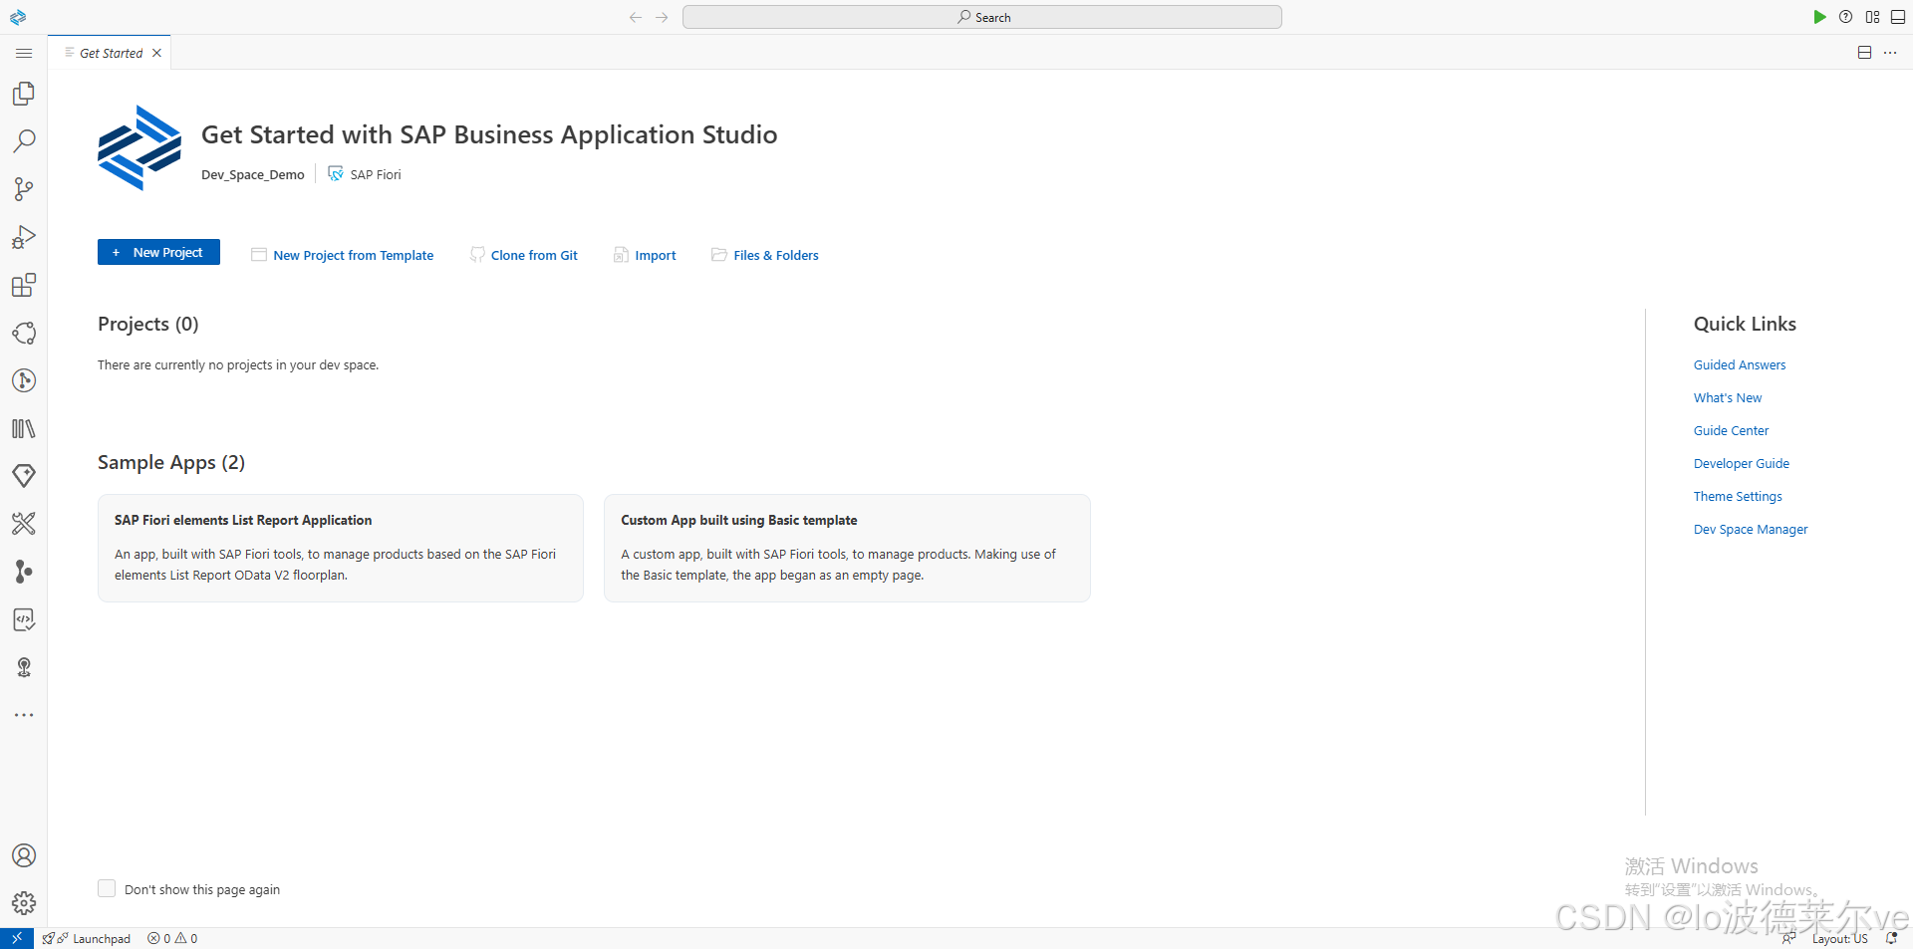Open editor More Actions ellipsis
This screenshot has height=949, width=1913.
(1890, 53)
